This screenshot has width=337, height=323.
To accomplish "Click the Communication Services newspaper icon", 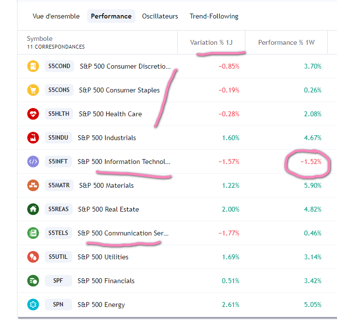I will (x=33, y=233).
